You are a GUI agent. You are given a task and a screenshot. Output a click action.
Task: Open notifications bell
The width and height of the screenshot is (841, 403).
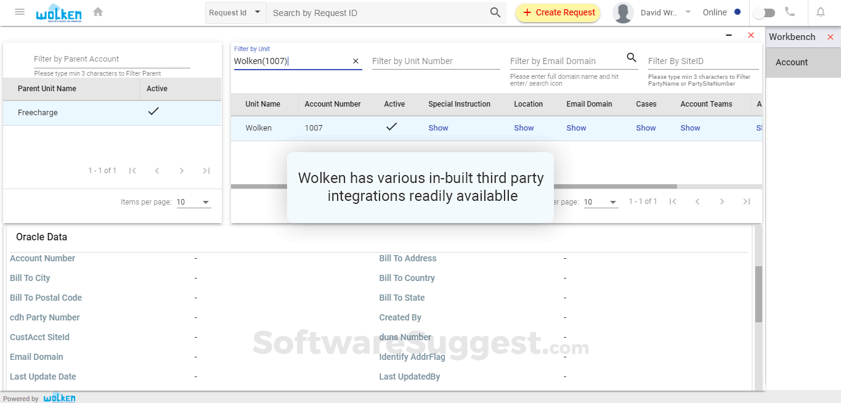(820, 12)
